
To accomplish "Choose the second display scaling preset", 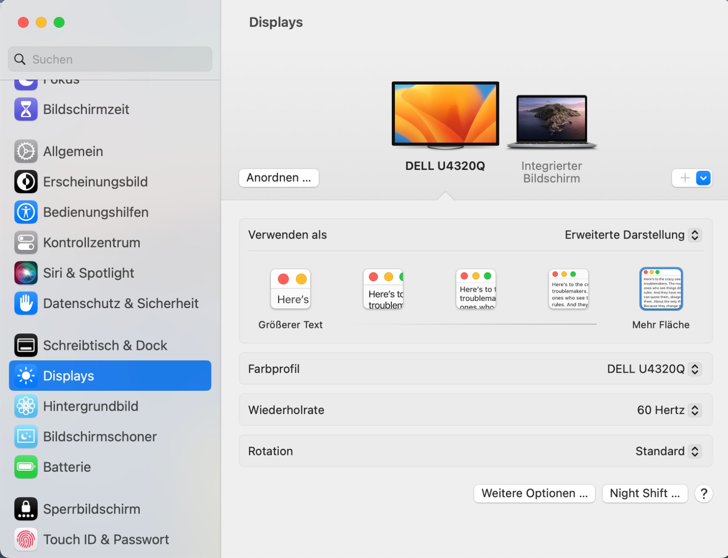I will [383, 289].
